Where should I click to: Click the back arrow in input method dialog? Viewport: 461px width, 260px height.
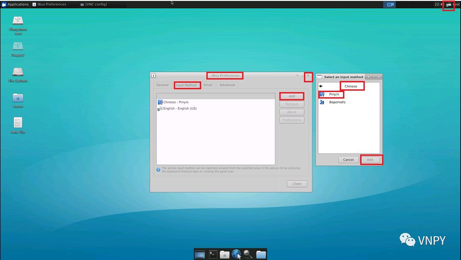pos(321,86)
